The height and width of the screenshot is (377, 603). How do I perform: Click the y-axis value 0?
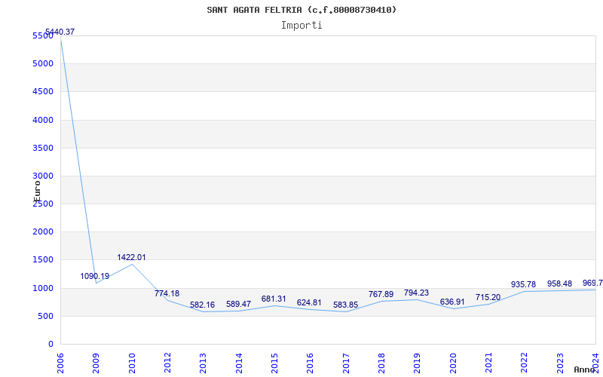(x=51, y=345)
